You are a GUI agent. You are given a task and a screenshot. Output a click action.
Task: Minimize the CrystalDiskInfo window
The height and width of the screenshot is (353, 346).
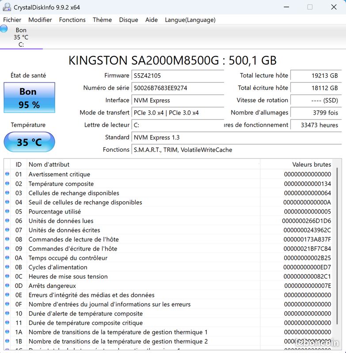[286, 7]
